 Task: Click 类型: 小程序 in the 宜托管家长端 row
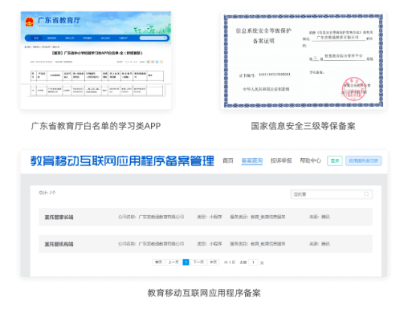coord(210,217)
